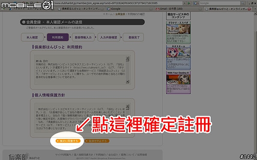Click the 入力内容確認 step box
This screenshot has height=160, width=257.
coord(109,37)
